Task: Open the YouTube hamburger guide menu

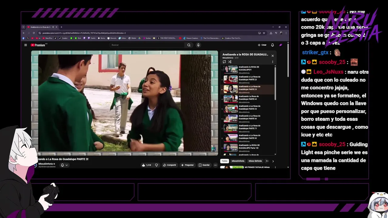Action: [25, 45]
